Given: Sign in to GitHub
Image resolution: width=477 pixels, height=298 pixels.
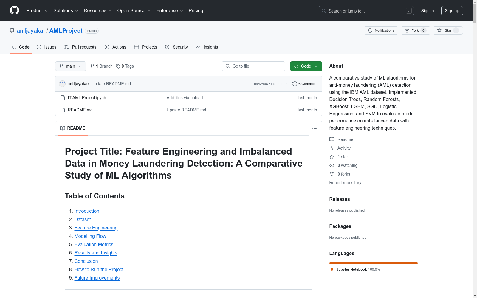Looking at the screenshot, I should [427, 11].
